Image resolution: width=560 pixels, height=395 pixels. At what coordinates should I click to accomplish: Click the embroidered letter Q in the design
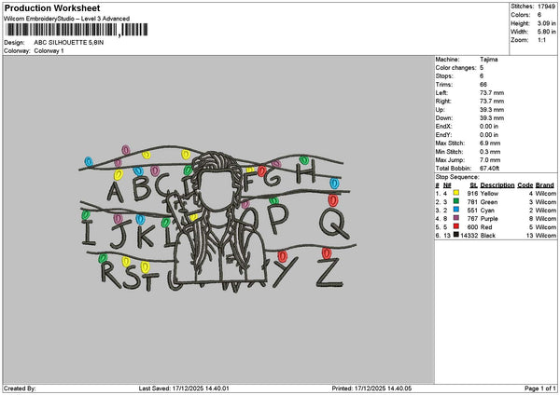click(334, 224)
